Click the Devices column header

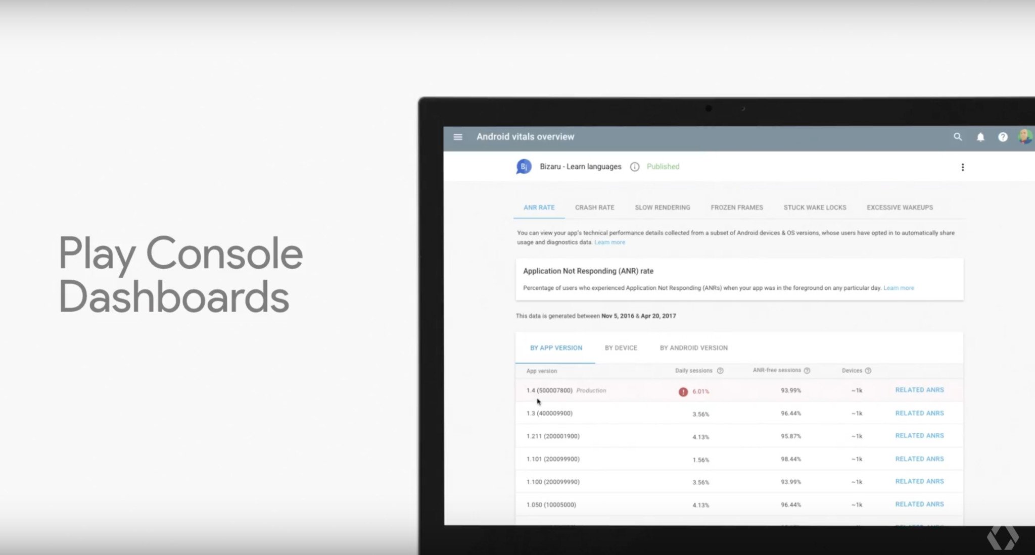tap(852, 371)
